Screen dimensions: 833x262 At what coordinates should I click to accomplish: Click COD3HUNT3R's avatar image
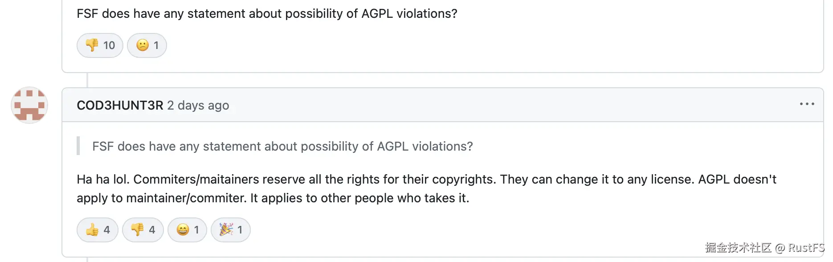(29, 106)
